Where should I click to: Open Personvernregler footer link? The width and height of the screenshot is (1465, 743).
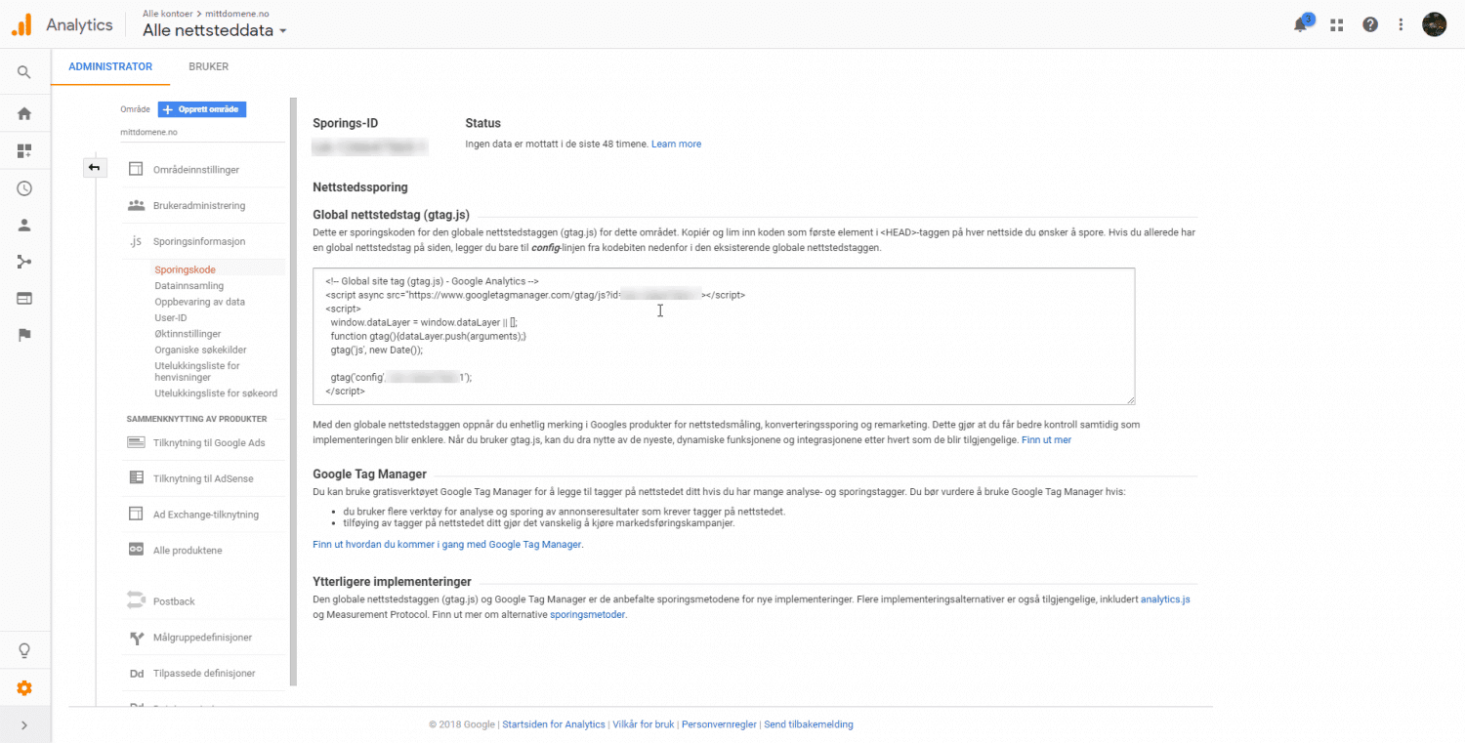[719, 724]
